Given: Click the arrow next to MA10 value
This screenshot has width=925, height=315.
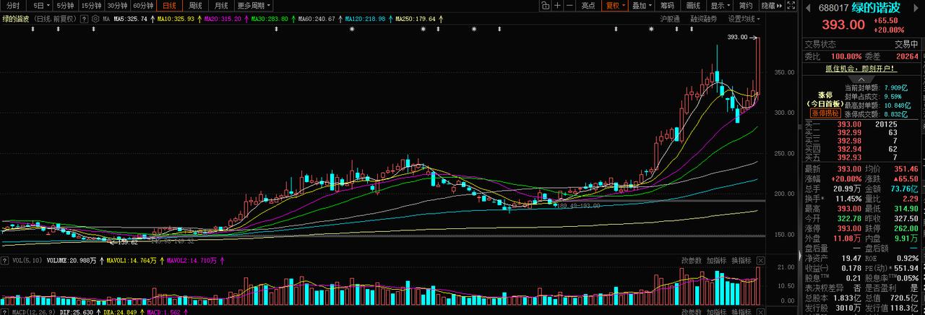Looking at the screenshot, I should (x=199, y=19).
